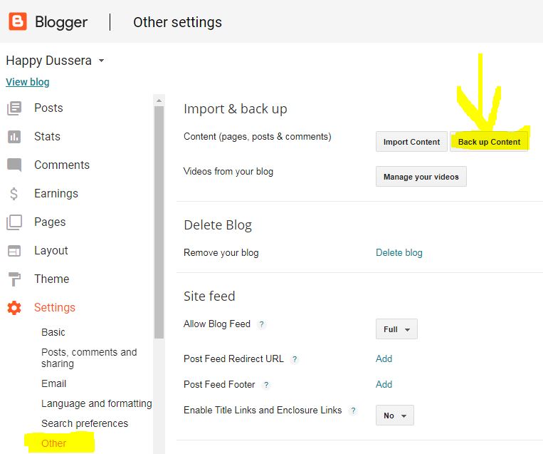Image resolution: width=543 pixels, height=454 pixels.
Task: Click Add for Post Feed Footer
Action: click(x=384, y=384)
